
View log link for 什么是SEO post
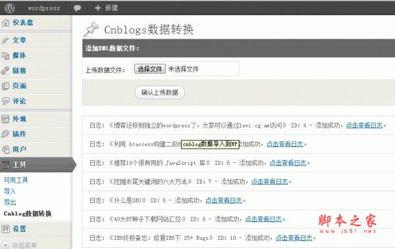tap(224, 200)
